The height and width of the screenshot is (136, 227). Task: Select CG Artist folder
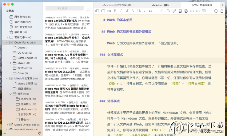point(22,53)
